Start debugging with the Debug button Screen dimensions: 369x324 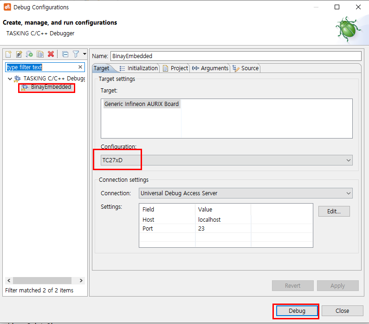pyautogui.click(x=297, y=311)
